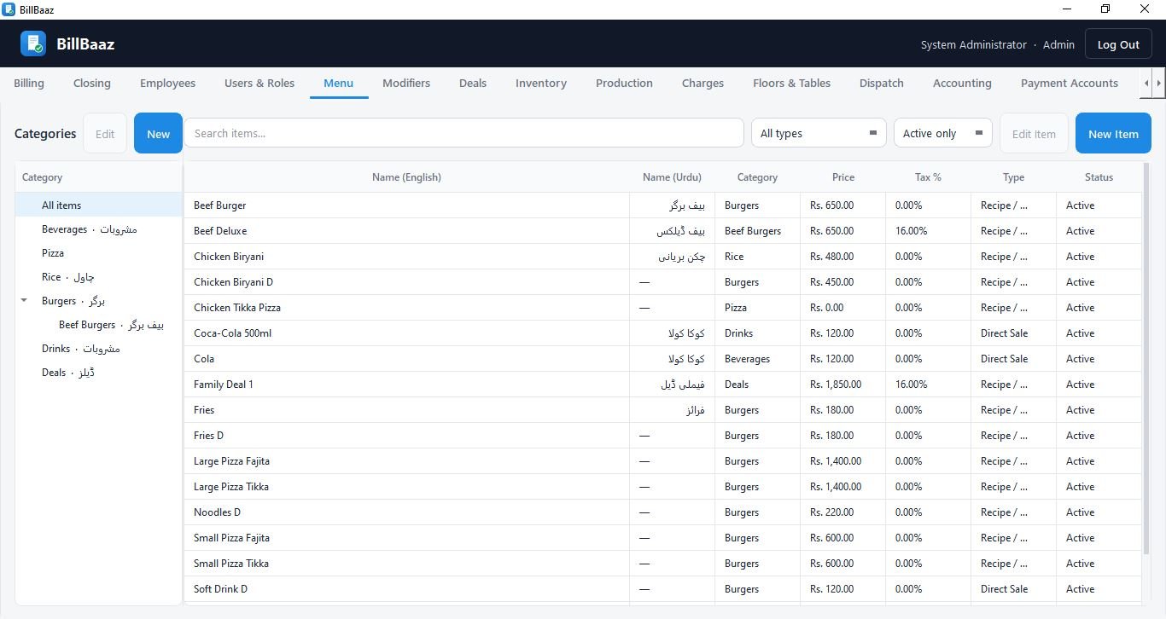Select the Beef Burger item row
This screenshot has height=619, width=1166.
click(663, 205)
